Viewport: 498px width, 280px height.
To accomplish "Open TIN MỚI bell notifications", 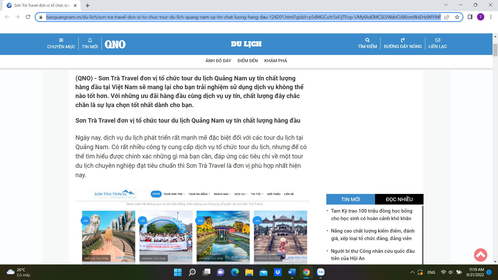I will click(x=90, y=44).
